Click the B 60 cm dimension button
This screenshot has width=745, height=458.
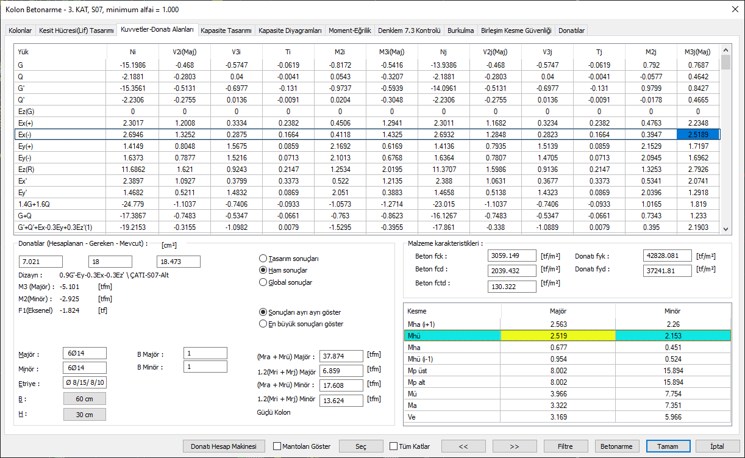pyautogui.click(x=85, y=399)
